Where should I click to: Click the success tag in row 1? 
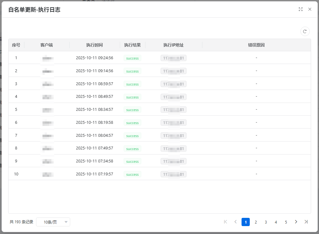[132, 58]
